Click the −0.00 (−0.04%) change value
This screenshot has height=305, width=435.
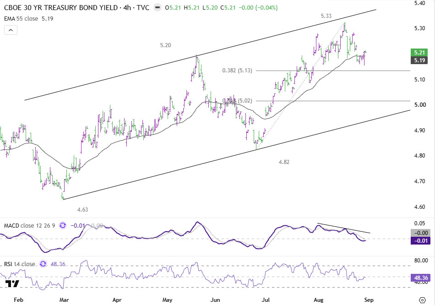[258, 8]
